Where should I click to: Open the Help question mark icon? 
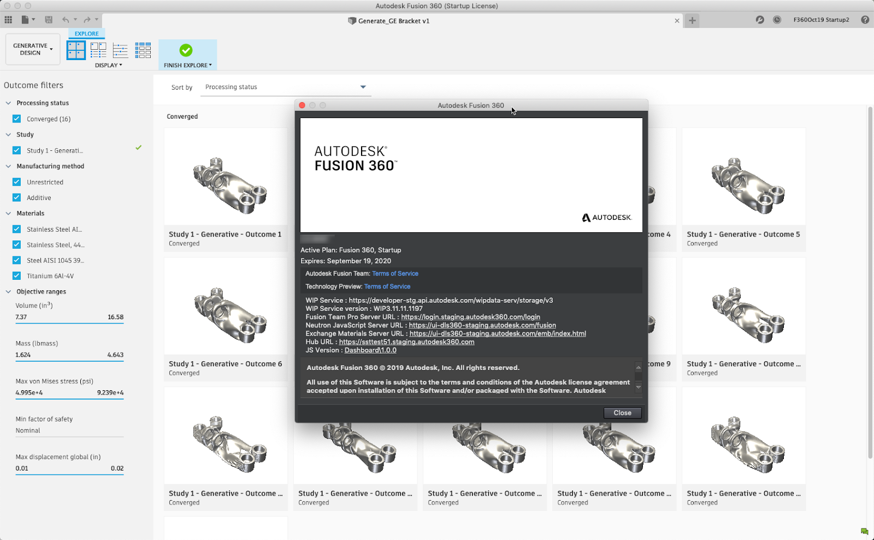pos(865,20)
